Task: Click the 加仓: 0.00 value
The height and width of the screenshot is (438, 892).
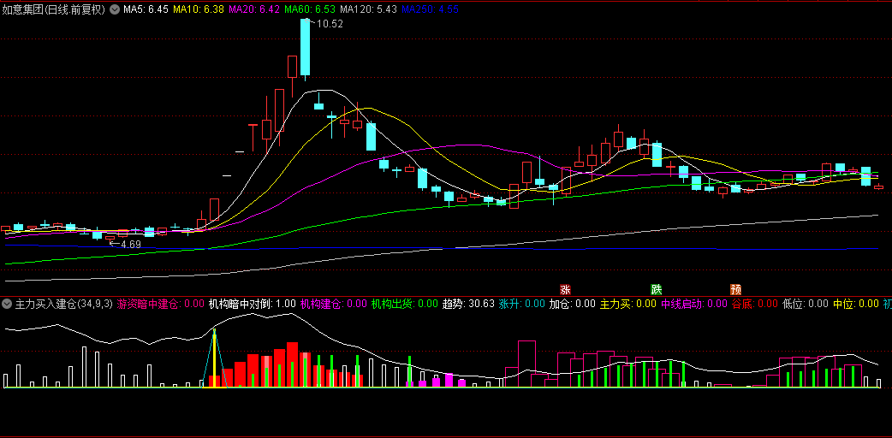Action: tap(572, 304)
